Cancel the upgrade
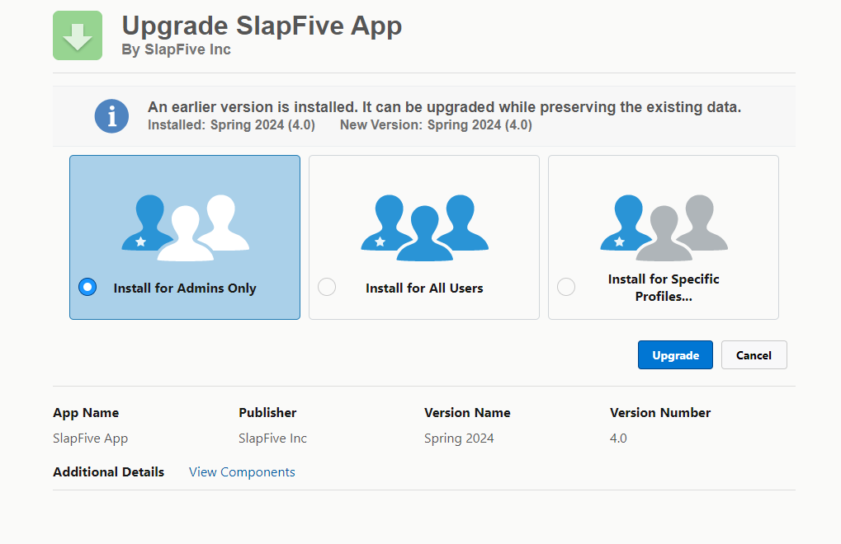The width and height of the screenshot is (841, 544). pos(754,355)
